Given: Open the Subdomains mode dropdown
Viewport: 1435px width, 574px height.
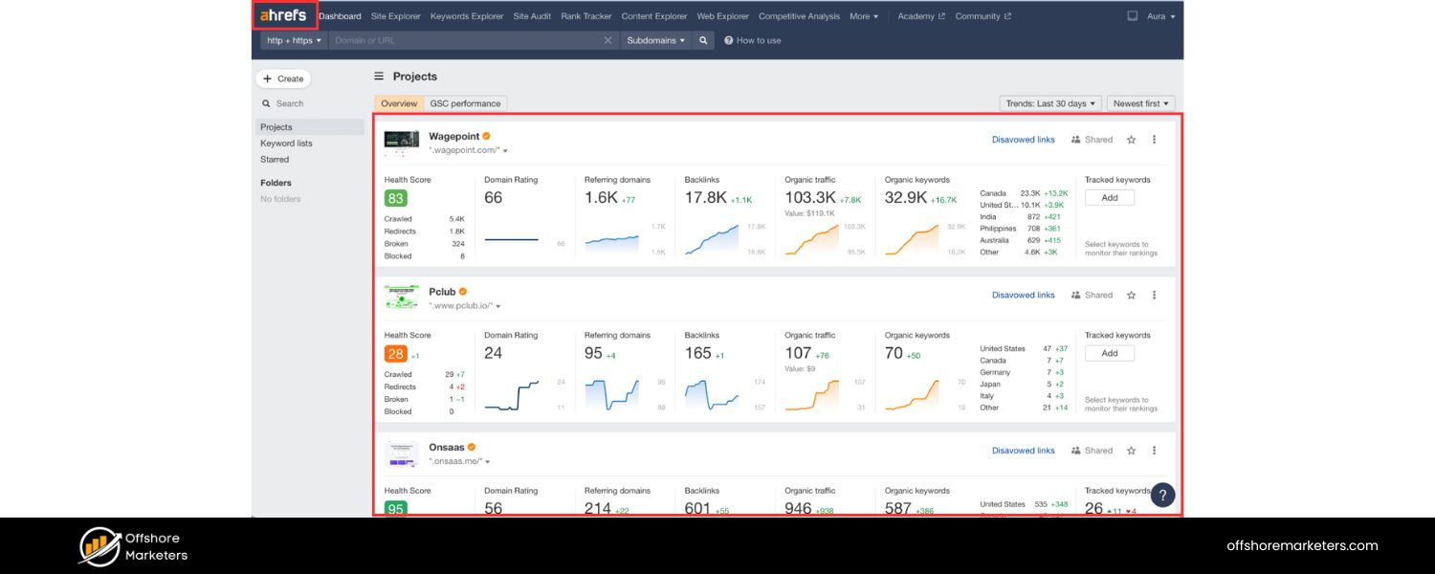Looking at the screenshot, I should [655, 40].
